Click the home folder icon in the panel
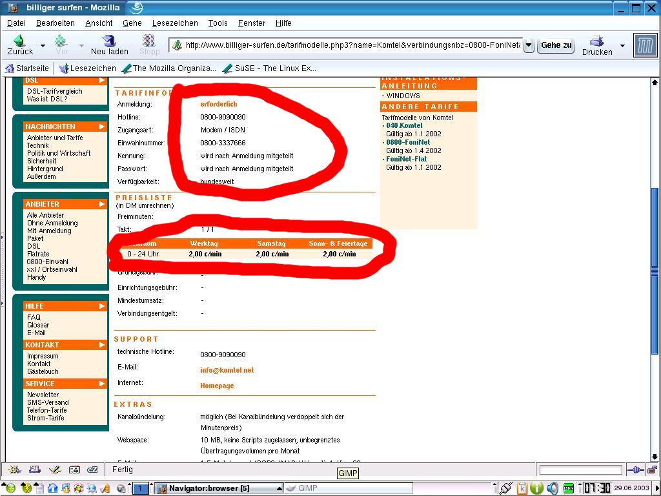 (x=52, y=488)
